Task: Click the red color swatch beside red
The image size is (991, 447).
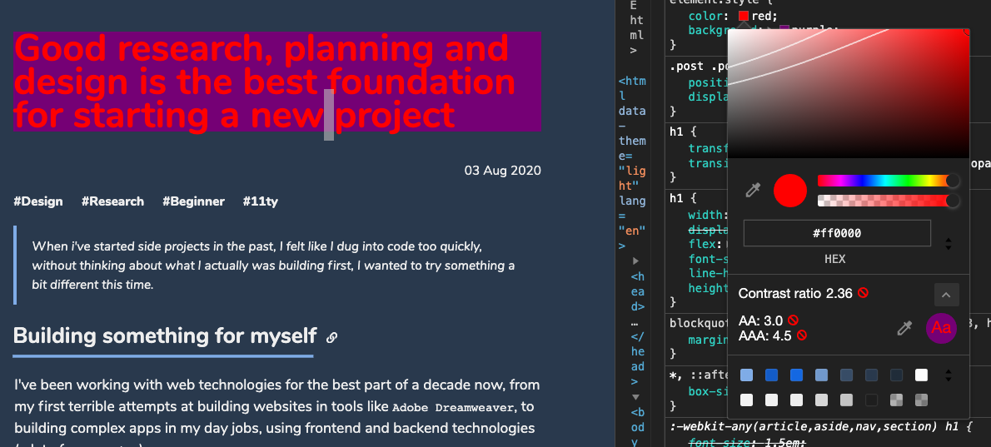Action: [744, 16]
